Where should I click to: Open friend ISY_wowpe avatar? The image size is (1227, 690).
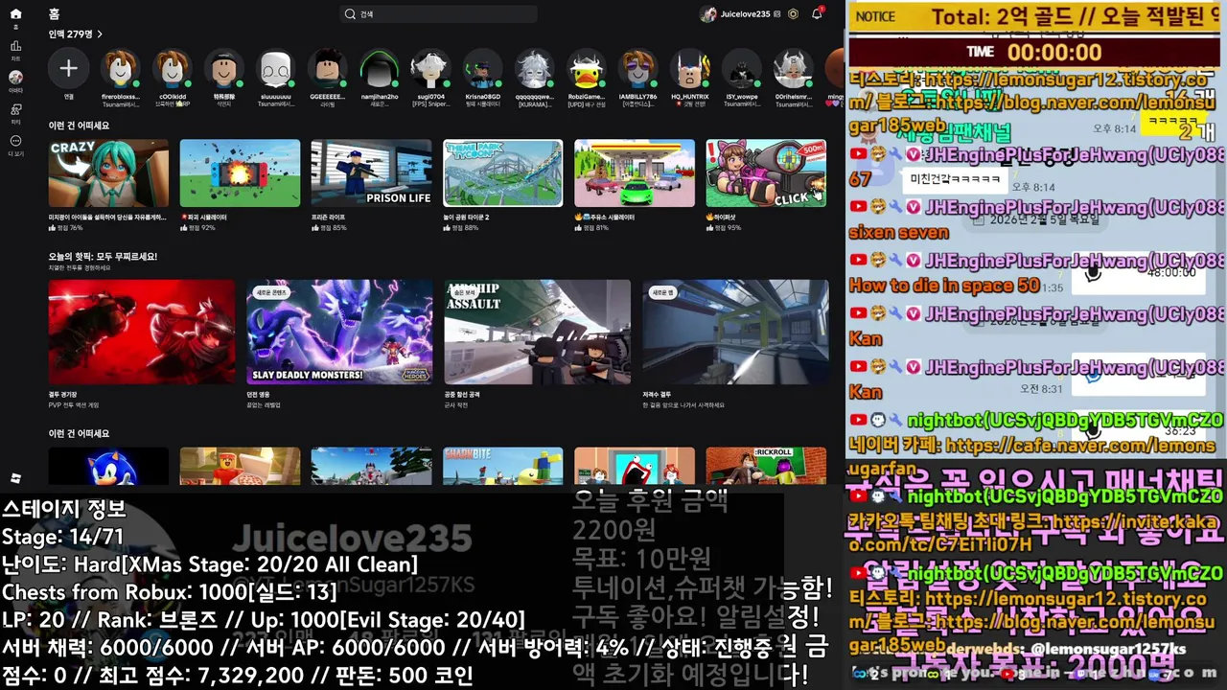point(741,68)
